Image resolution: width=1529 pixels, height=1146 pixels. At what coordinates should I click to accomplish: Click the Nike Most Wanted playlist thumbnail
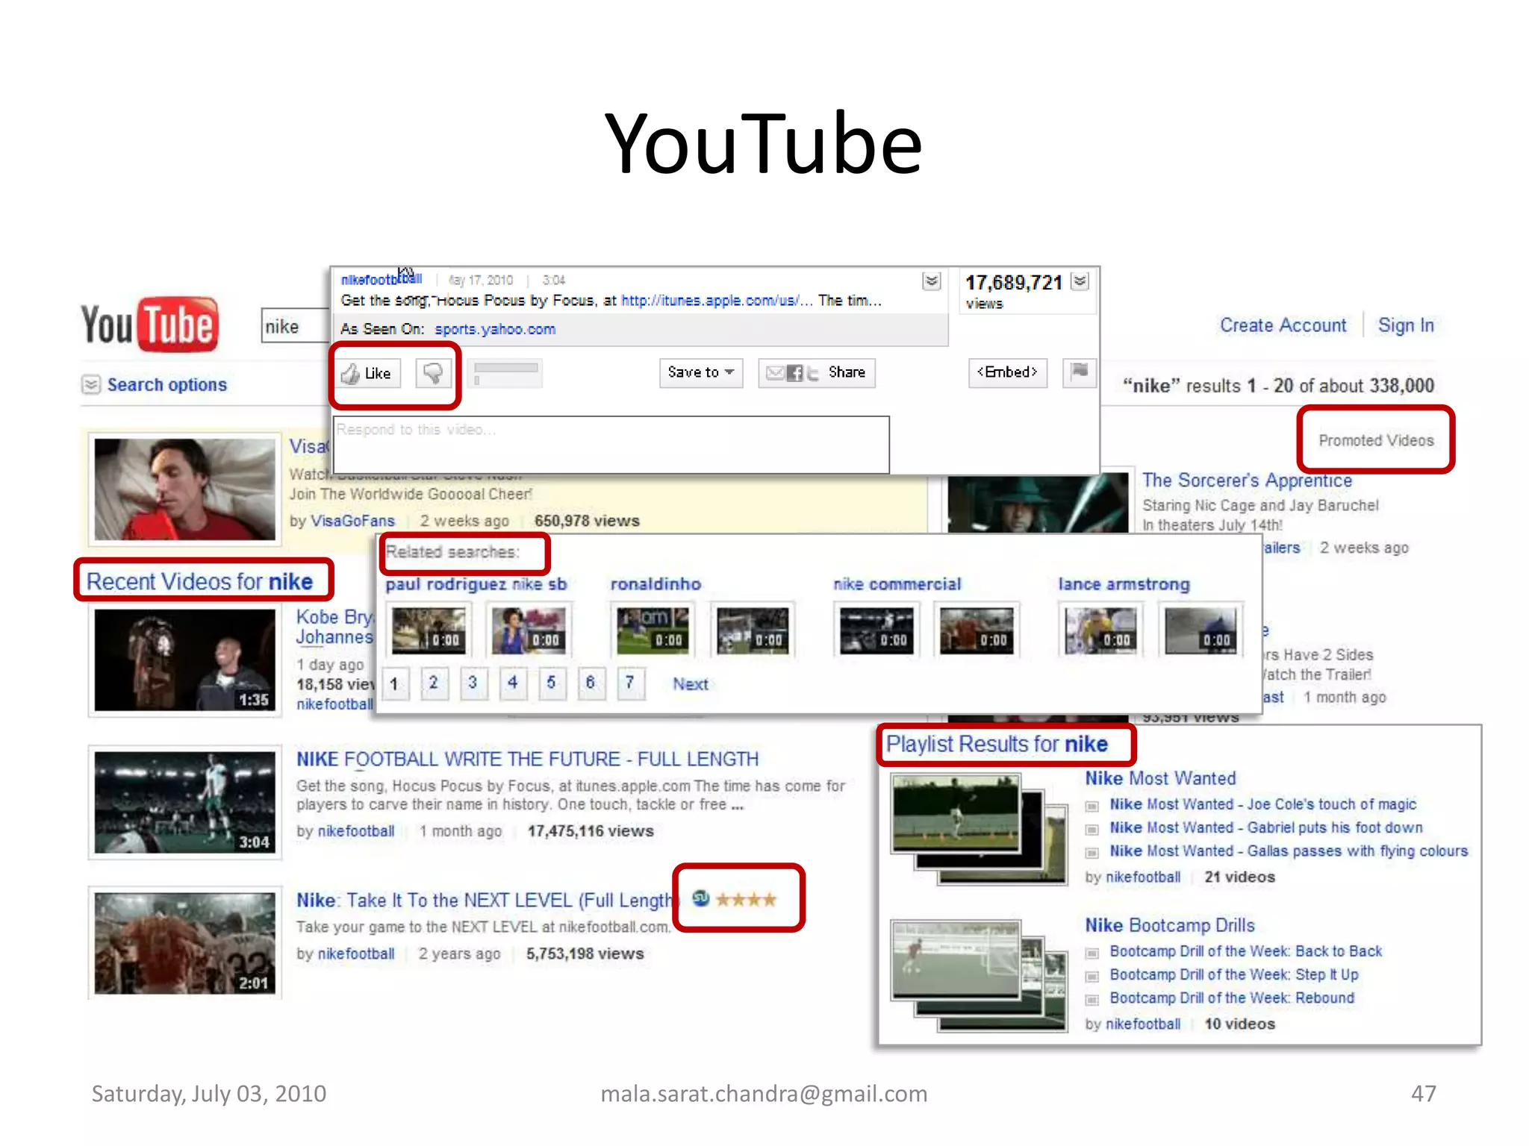[979, 829]
